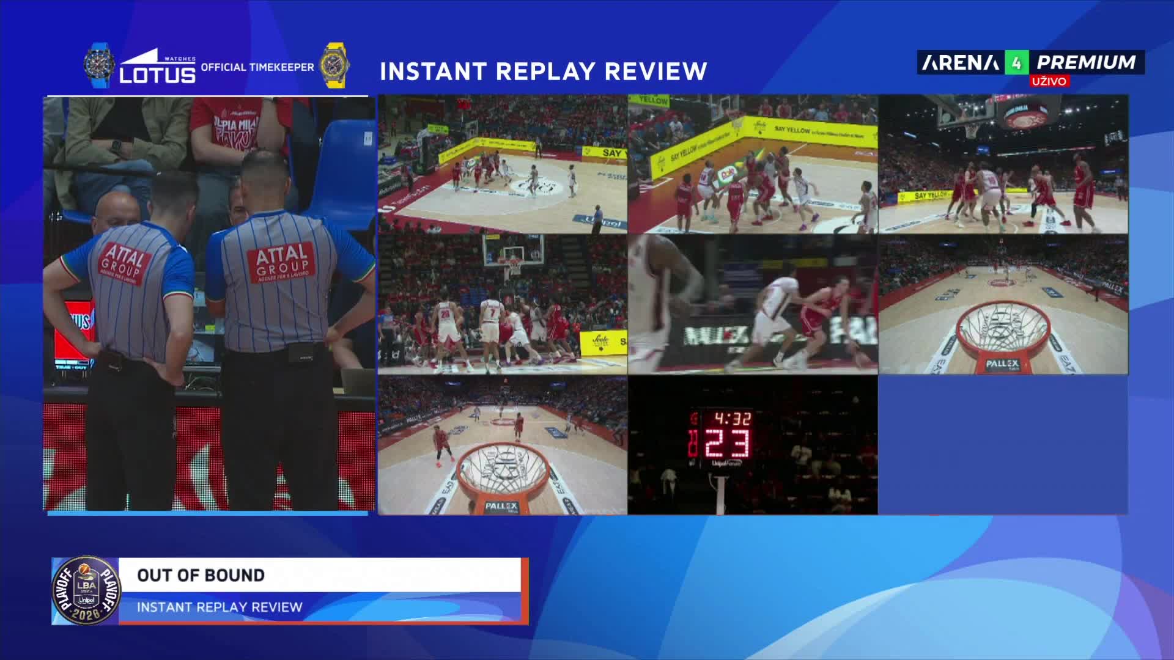
Task: Click the yellow Lotus watch icon
Action: tap(334, 65)
